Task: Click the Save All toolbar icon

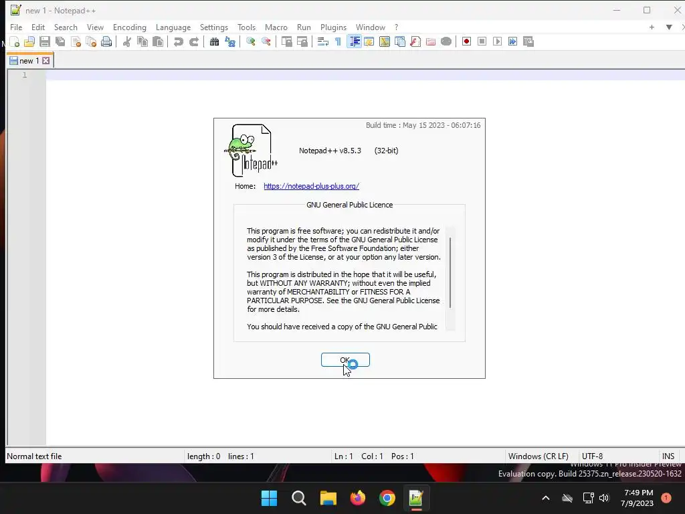Action: coord(60,41)
